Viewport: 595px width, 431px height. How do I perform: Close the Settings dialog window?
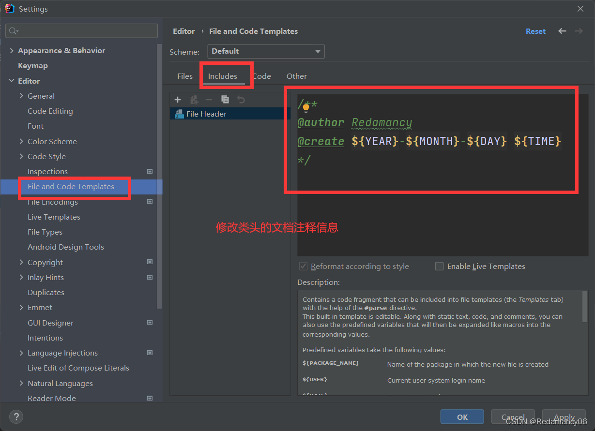(x=580, y=9)
